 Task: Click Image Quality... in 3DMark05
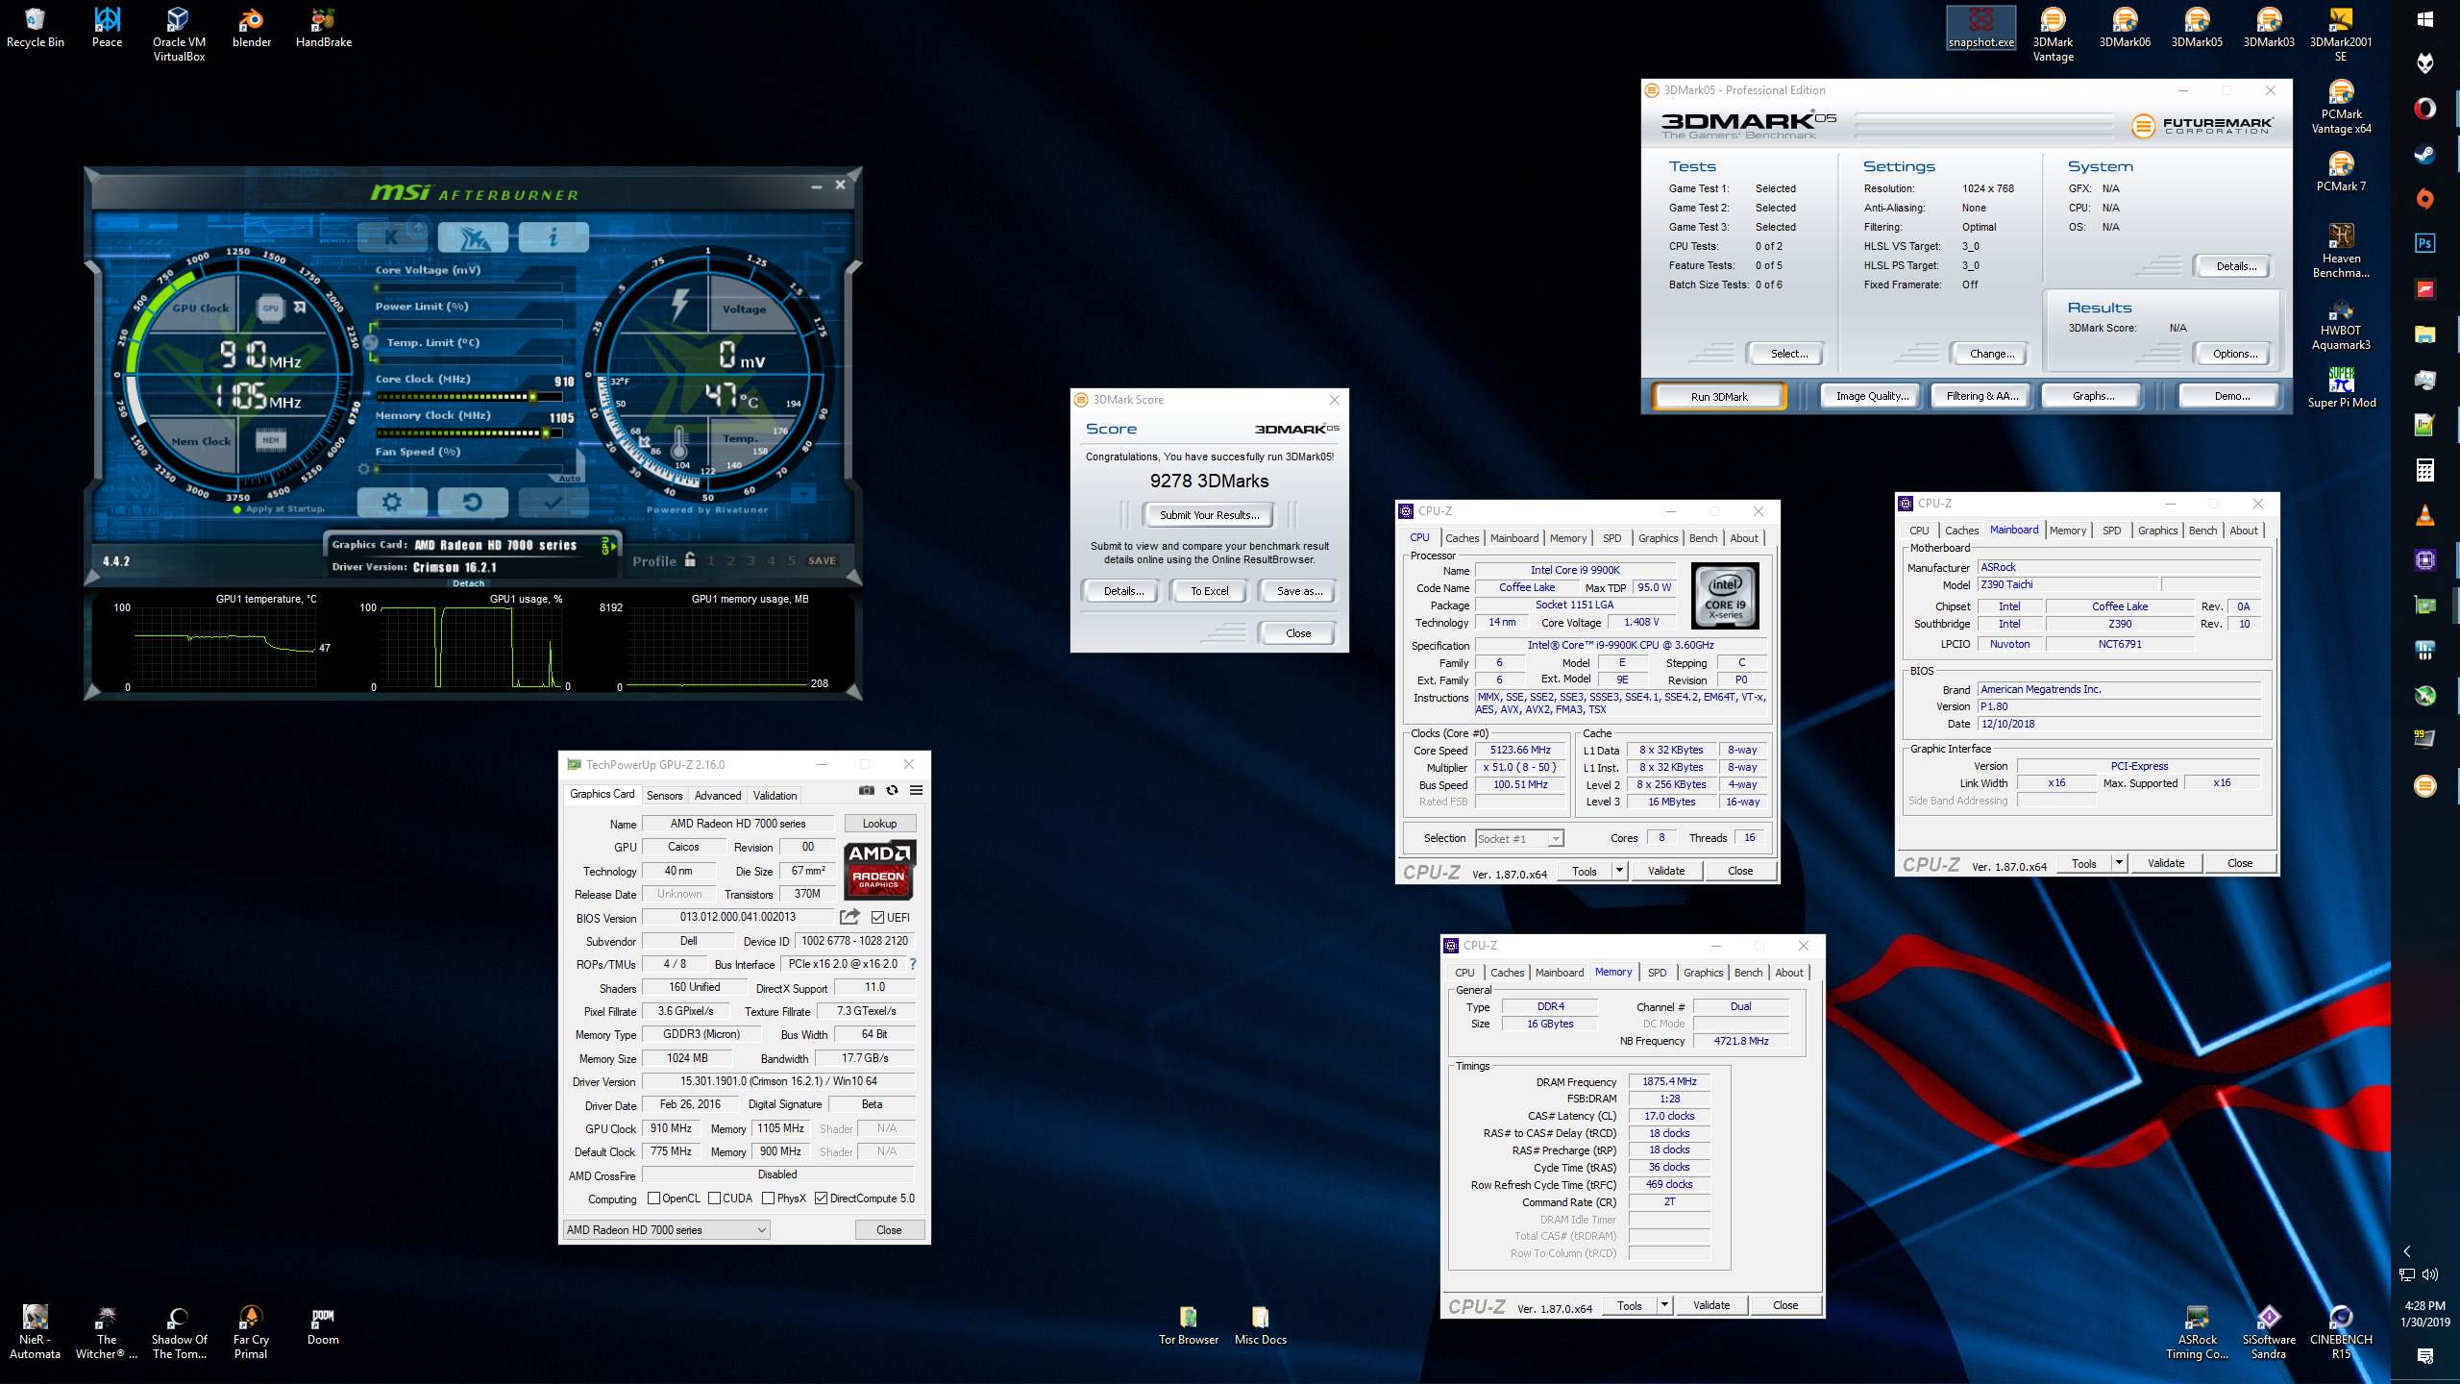(x=1871, y=396)
